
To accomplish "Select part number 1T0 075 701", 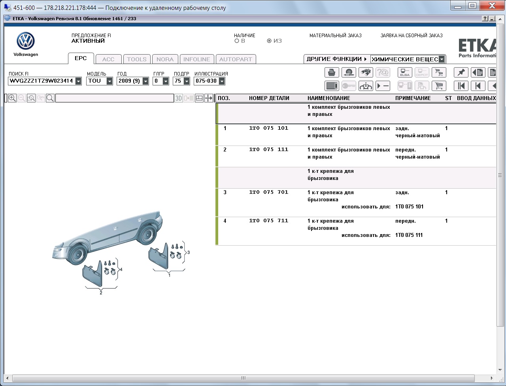I will point(269,192).
